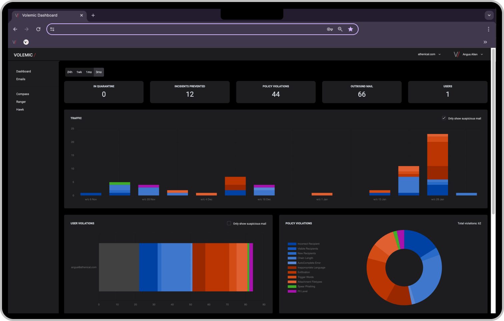Viewport: 504px width, 321px height.
Task: Open the tab search dropdown arrow
Action: tap(489, 15)
